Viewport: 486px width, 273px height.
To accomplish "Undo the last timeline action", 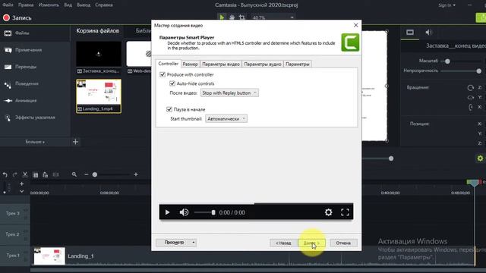I will [5, 174].
